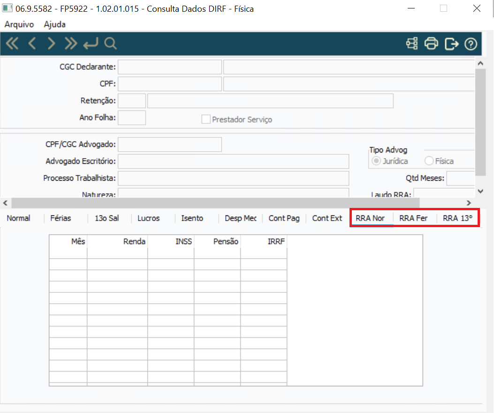Click the Advogado Escritório field
Image resolution: width=494 pixels, height=413 pixels.
click(234, 161)
